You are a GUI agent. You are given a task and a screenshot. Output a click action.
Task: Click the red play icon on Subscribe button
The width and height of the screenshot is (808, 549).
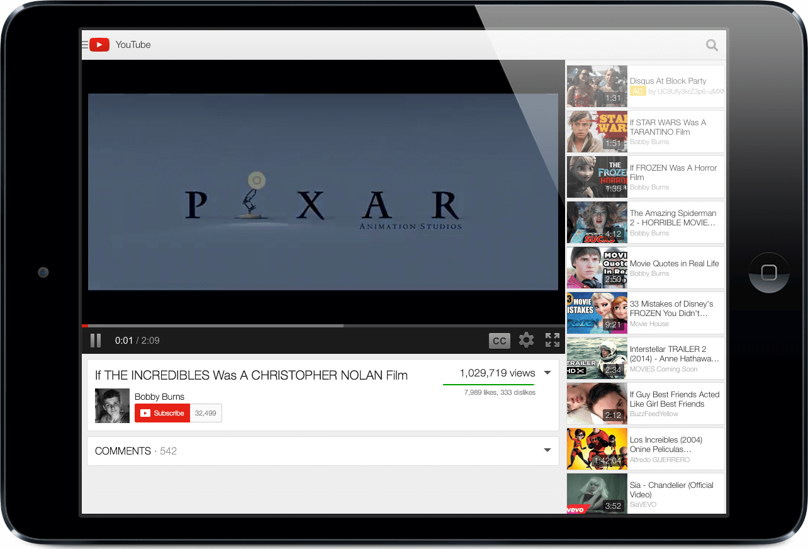[145, 413]
